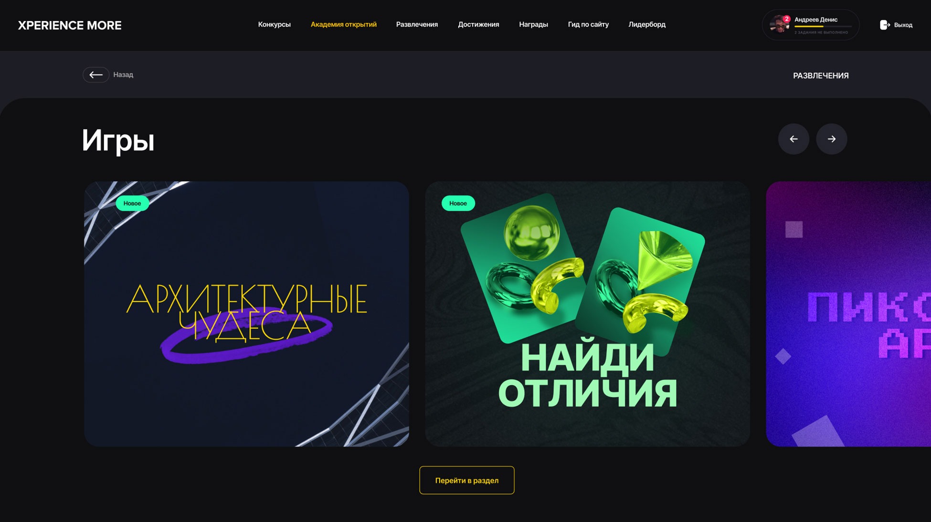The width and height of the screenshot is (931, 522).
Task: Open the Достижения nav item
Action: pos(478,24)
